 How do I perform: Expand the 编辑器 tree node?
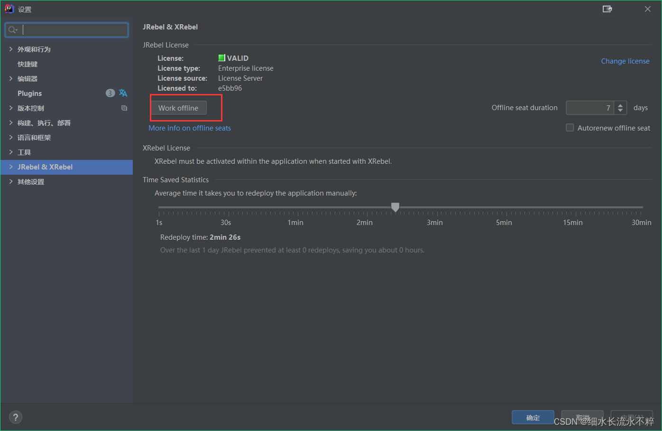point(11,78)
